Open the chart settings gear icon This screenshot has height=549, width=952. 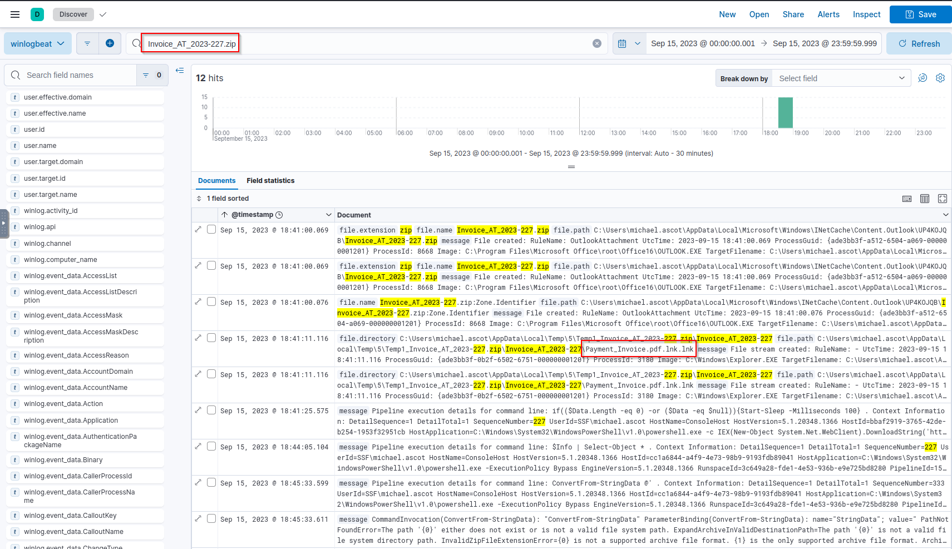click(940, 78)
